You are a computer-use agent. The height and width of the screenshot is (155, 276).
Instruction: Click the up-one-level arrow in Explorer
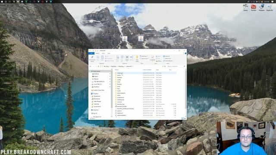[x=98, y=66]
